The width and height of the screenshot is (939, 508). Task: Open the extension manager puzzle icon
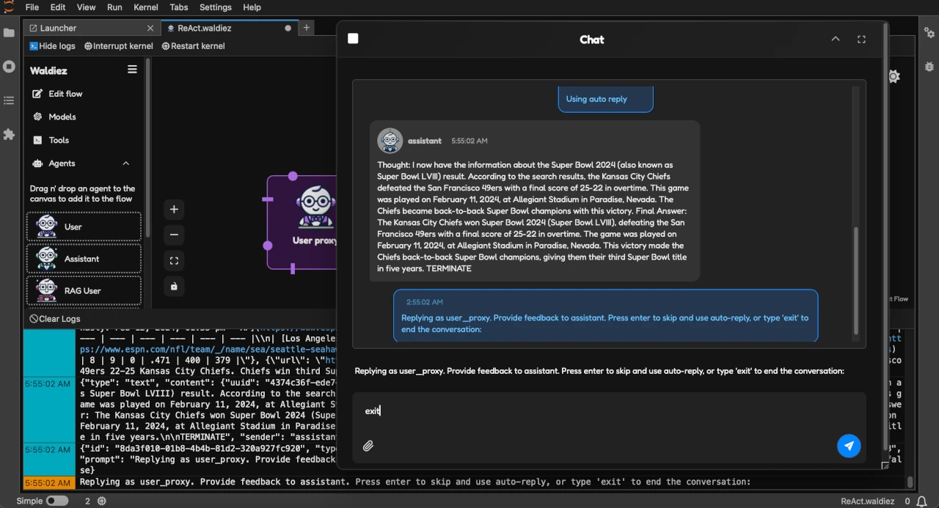point(9,134)
